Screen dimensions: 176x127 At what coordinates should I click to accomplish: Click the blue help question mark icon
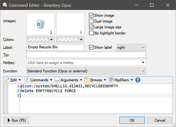(138, 80)
